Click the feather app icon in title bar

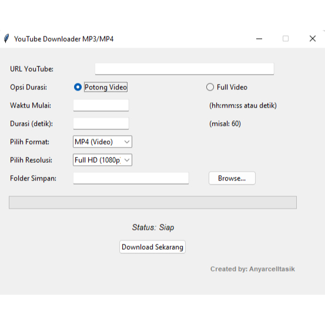(6, 39)
